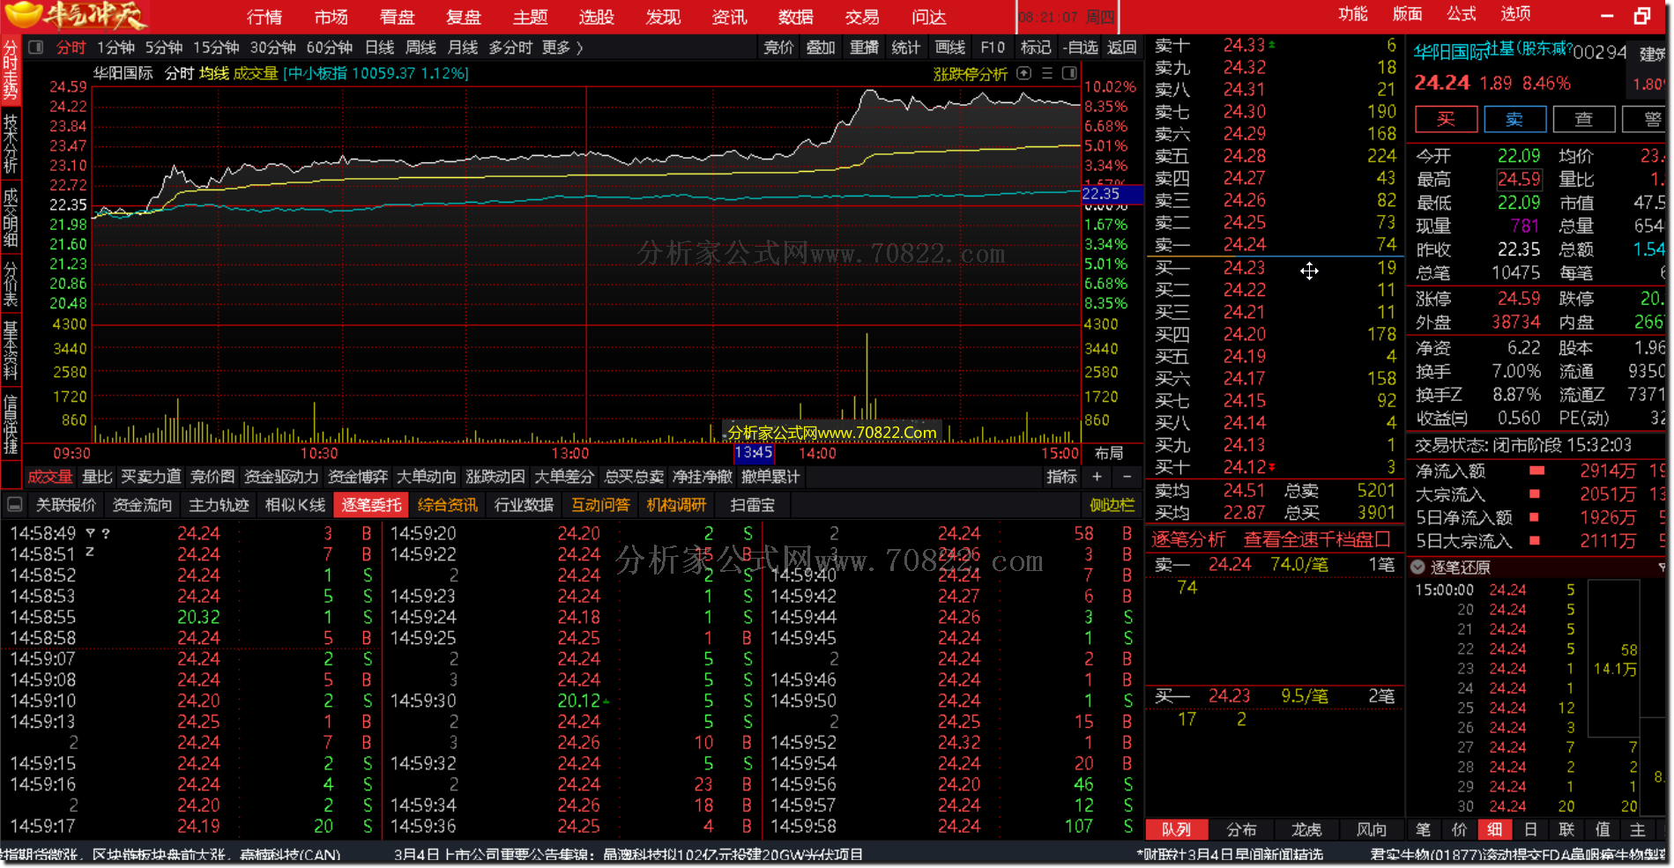The image size is (1674, 868).
Task: Open the 综合资讯 tab
Action: [448, 505]
